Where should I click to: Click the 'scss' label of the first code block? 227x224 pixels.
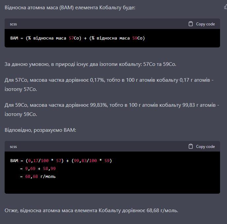pos(13,24)
